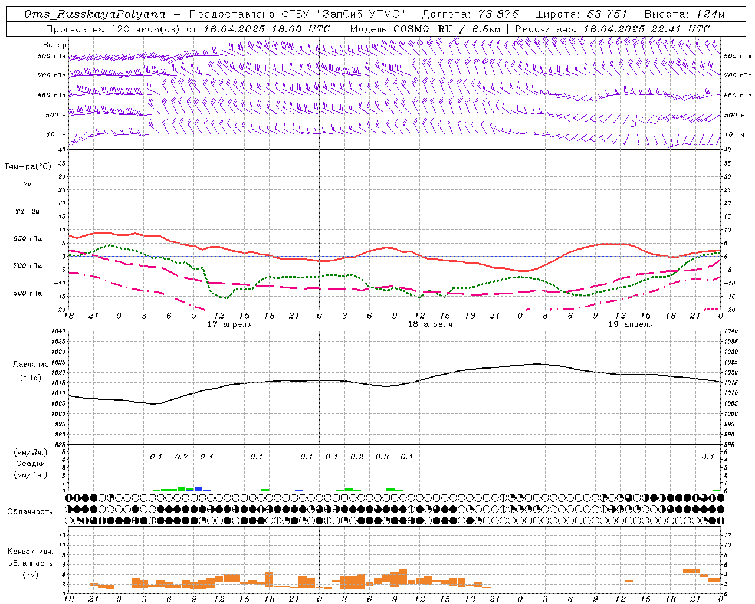Click the 0.3 precipitation amount
Screen dimensions: 755x604
tap(382, 457)
